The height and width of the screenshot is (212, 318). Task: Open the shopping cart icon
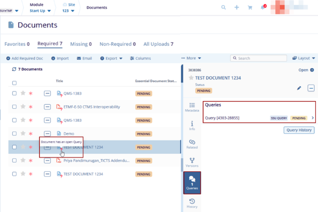(x=250, y=7)
